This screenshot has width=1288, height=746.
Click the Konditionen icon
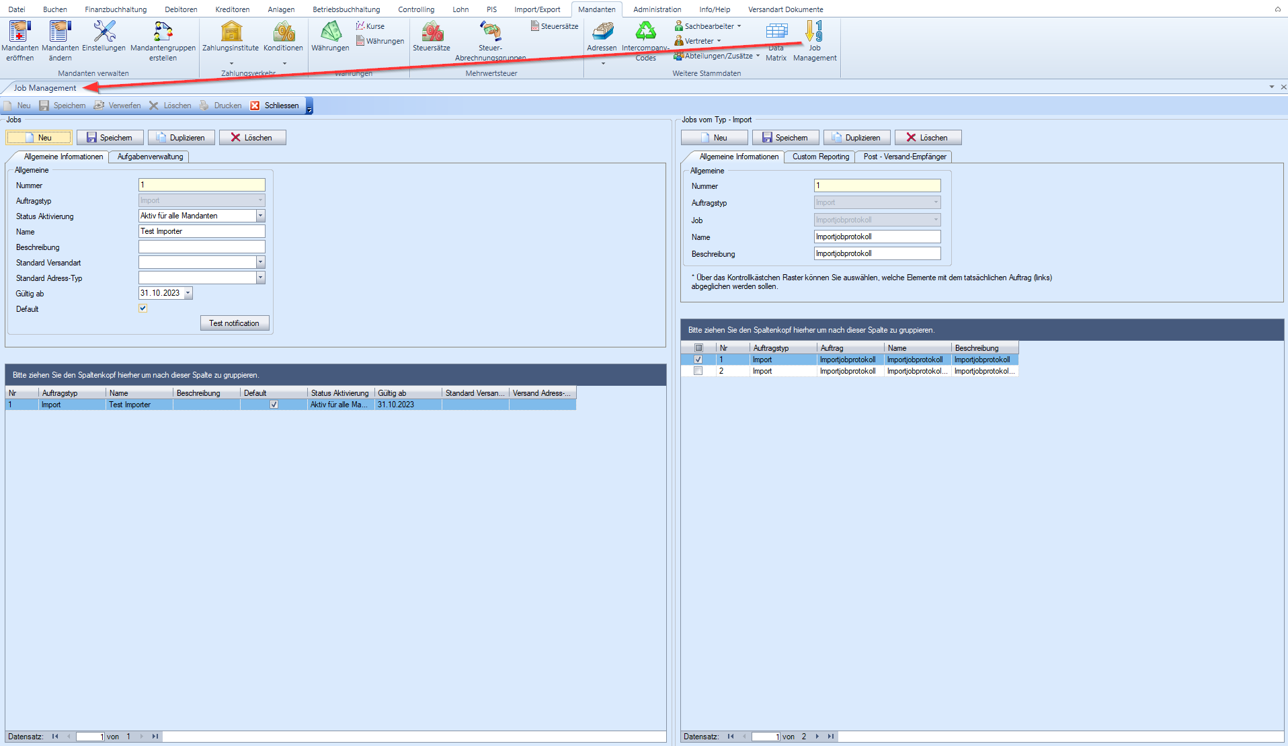[283, 32]
